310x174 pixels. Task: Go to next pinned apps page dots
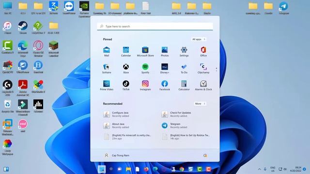(x=217, y=69)
